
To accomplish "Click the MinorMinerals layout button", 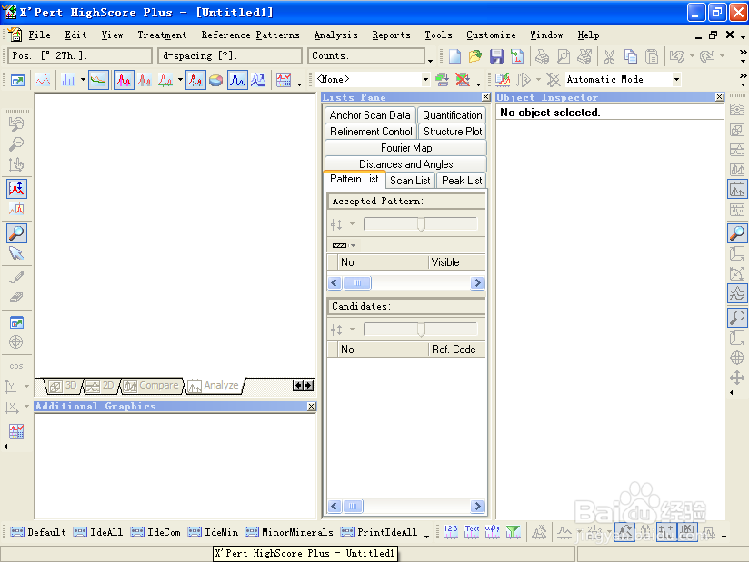I will click(x=289, y=532).
